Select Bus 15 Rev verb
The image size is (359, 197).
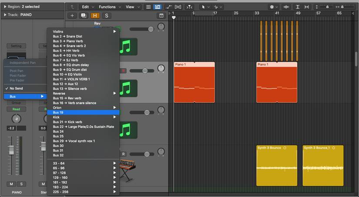[84, 98]
